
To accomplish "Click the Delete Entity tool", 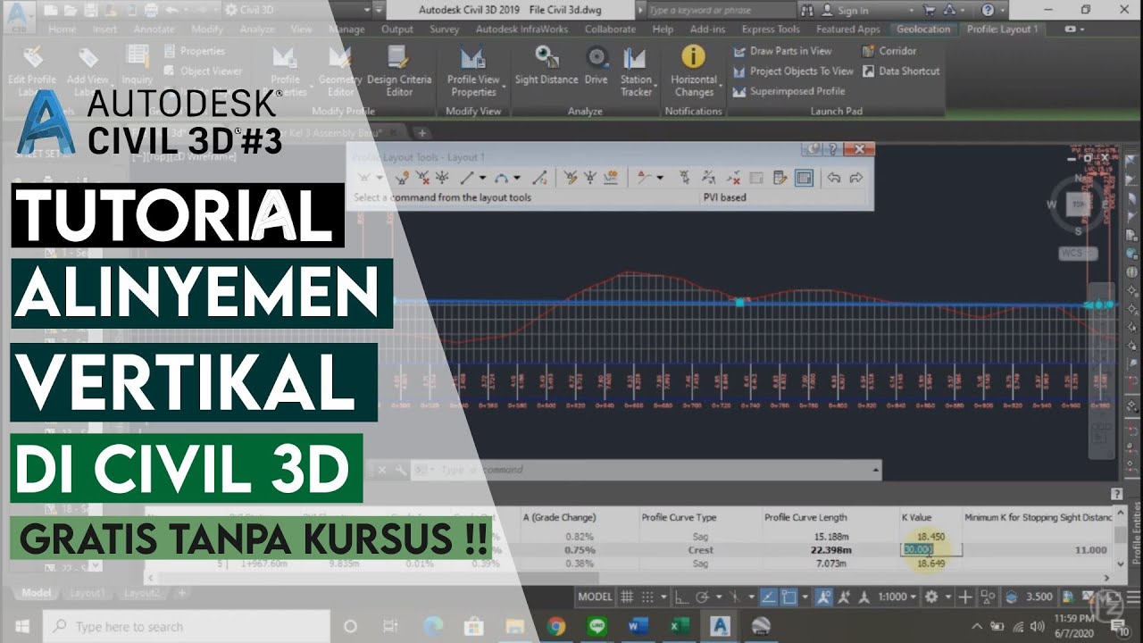I will 733,178.
